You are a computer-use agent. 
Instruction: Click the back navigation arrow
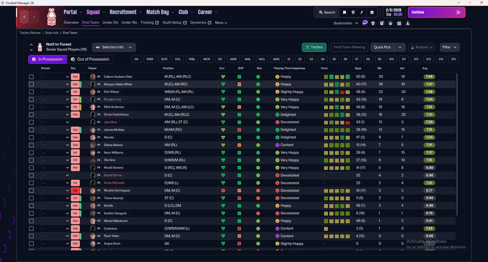point(25,17)
